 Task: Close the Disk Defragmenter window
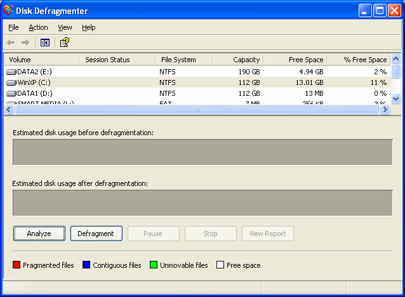pyautogui.click(x=394, y=11)
